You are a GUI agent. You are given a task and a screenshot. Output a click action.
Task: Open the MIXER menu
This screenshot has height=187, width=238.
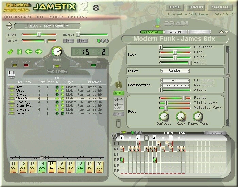(x=56, y=17)
